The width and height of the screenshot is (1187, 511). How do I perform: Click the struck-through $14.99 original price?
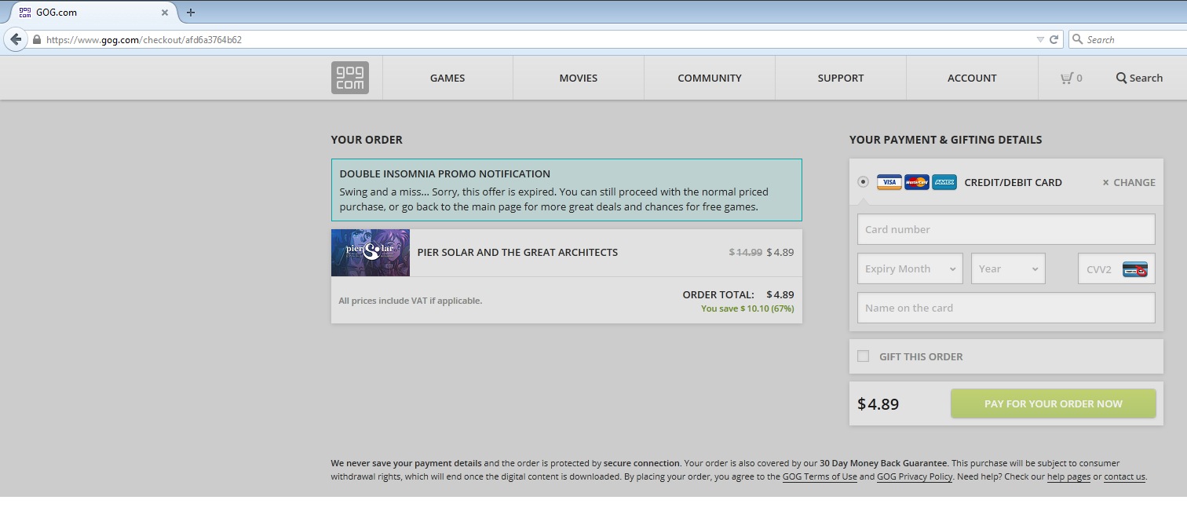(746, 253)
